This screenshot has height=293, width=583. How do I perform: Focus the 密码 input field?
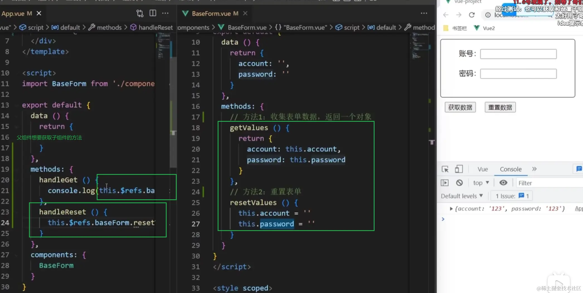518,74
